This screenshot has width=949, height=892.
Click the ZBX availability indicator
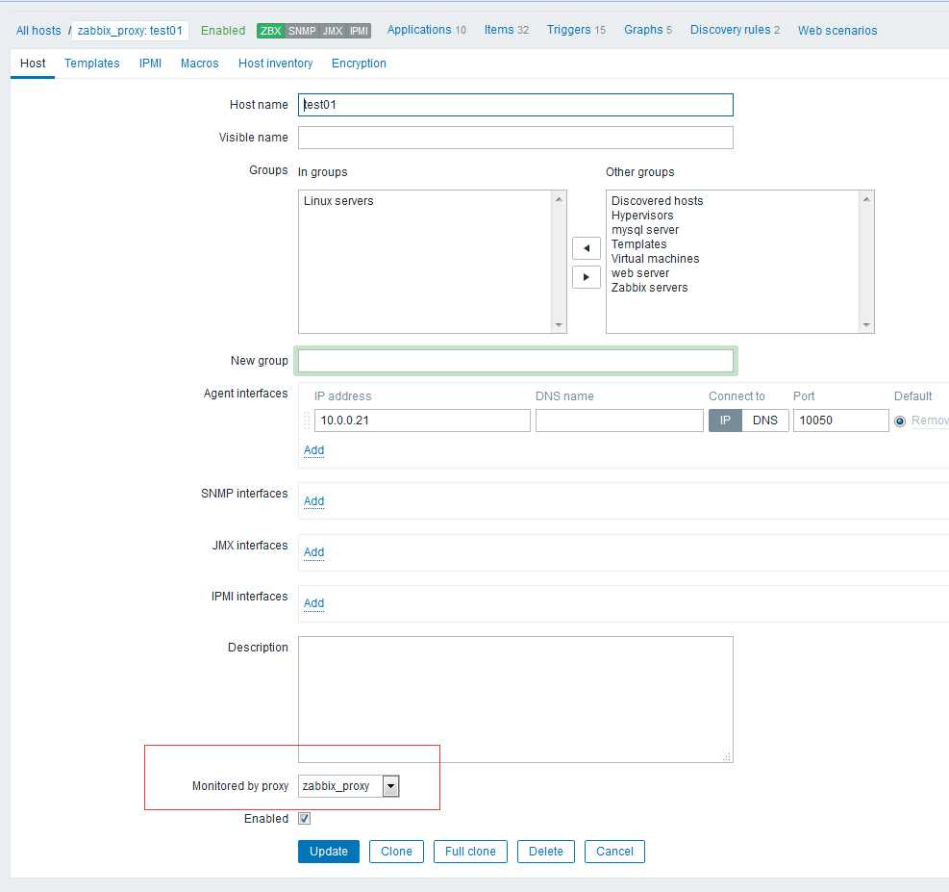(x=270, y=31)
